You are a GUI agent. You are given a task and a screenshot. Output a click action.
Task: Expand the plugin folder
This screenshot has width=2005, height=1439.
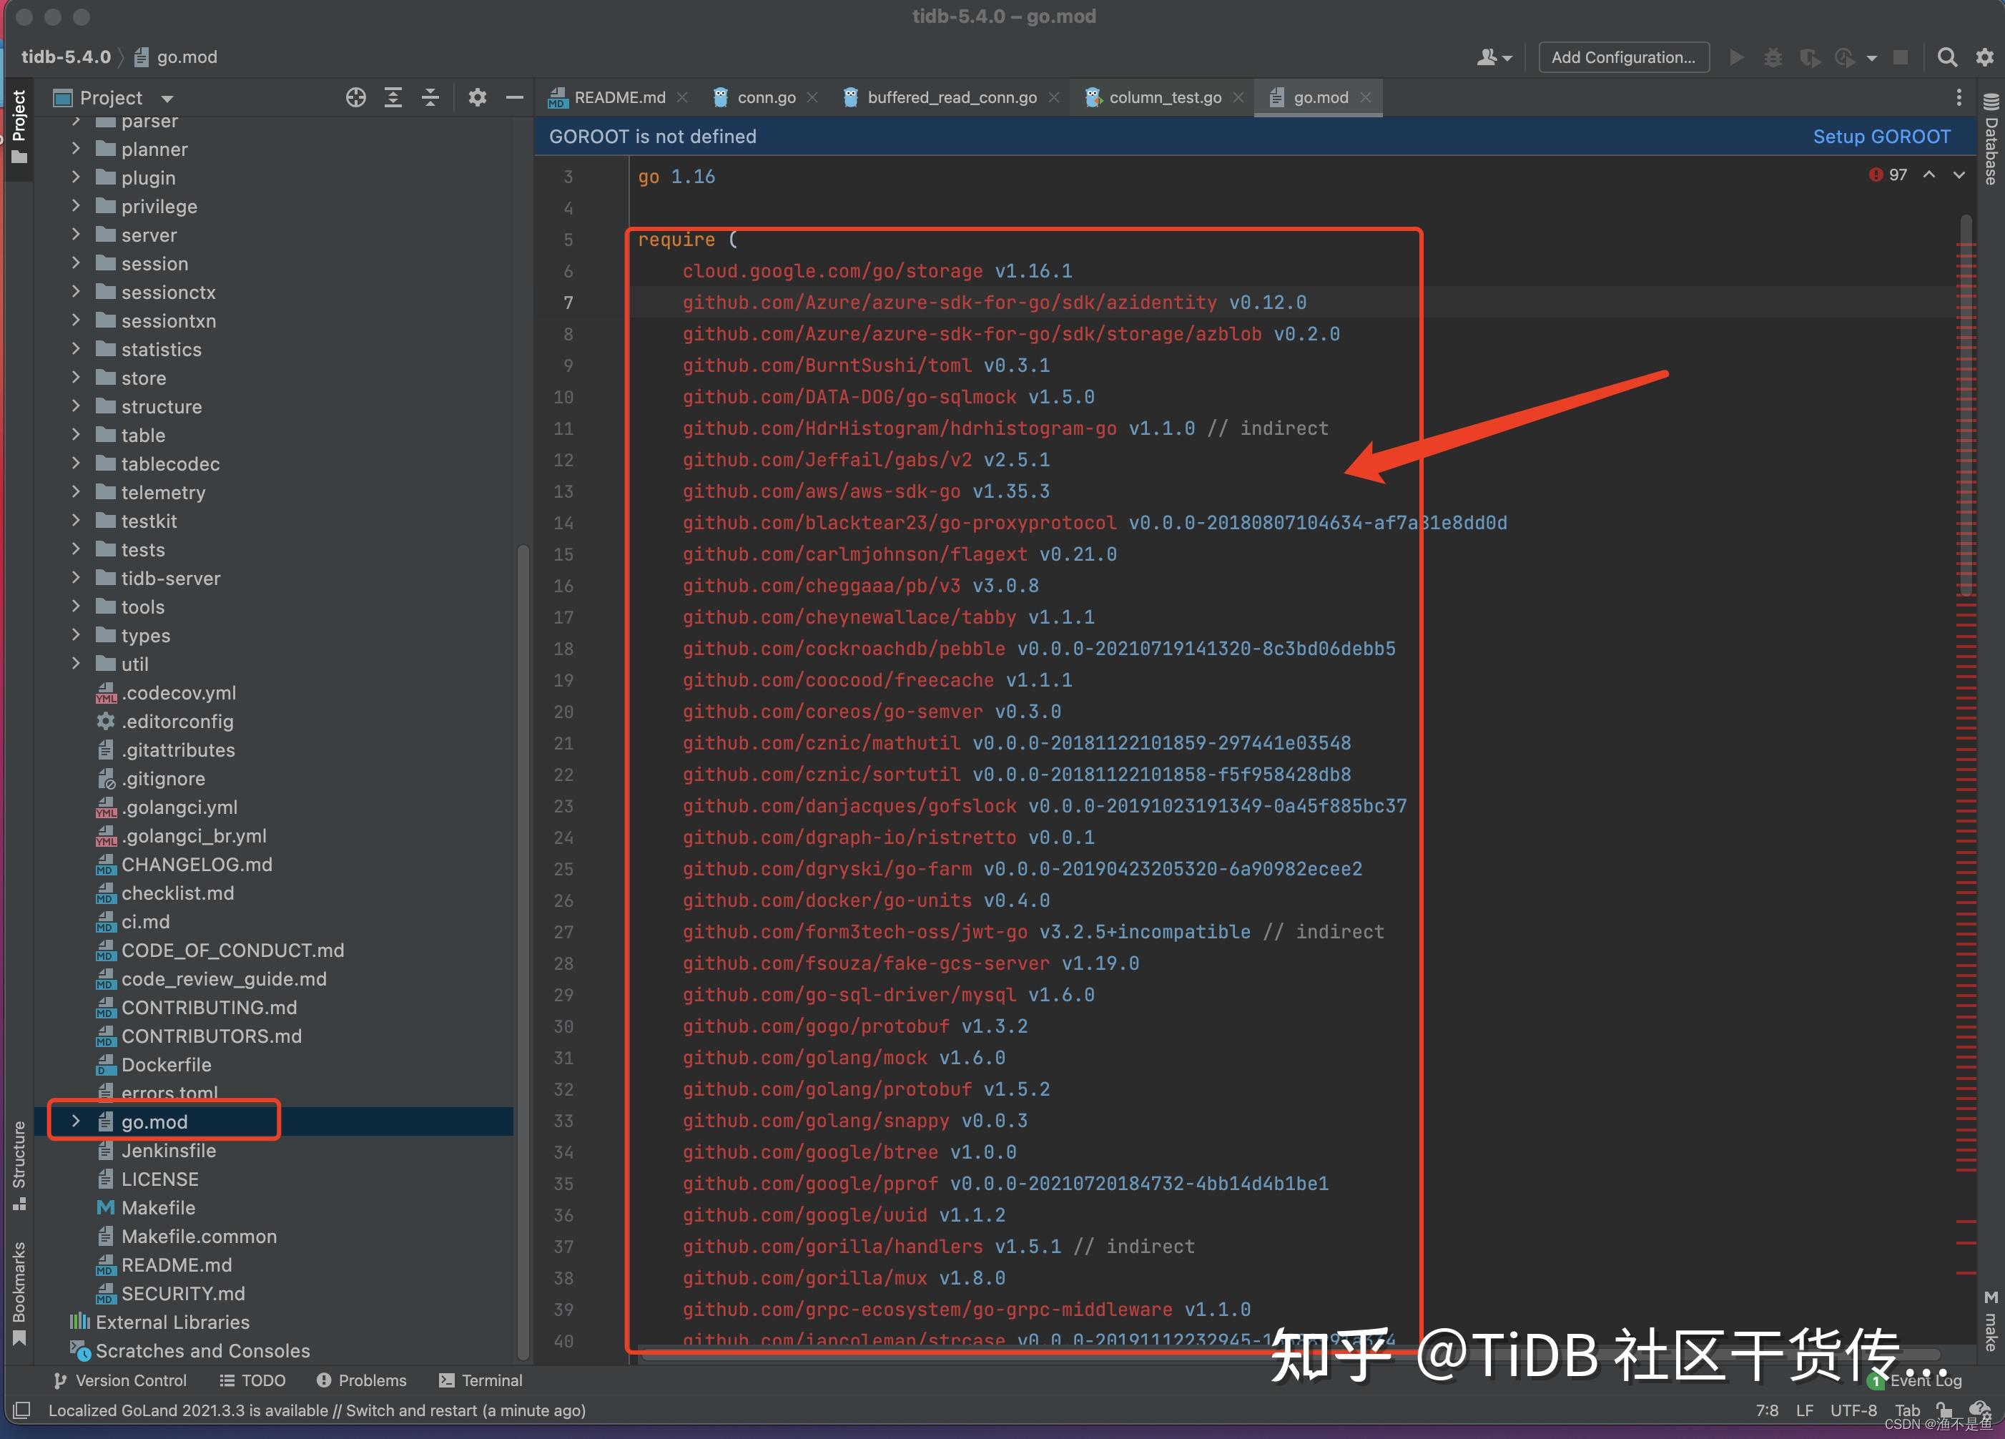coord(76,177)
